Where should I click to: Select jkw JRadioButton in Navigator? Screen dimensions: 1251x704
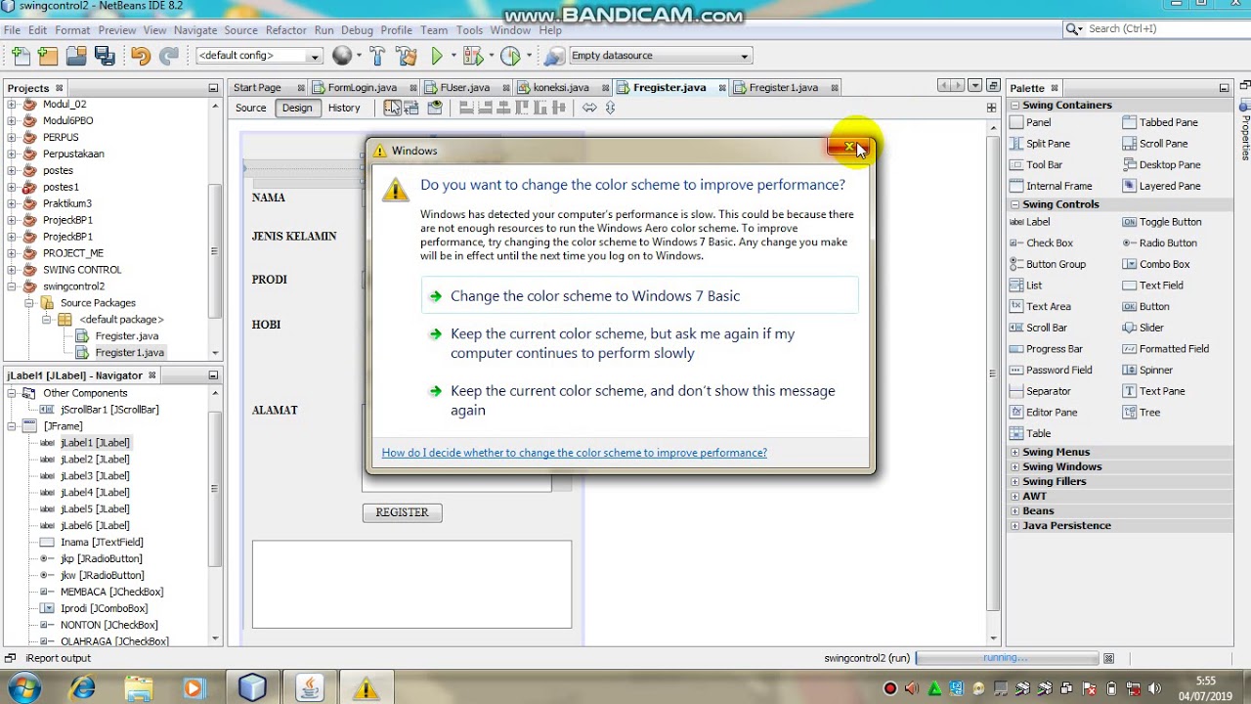tap(92, 575)
